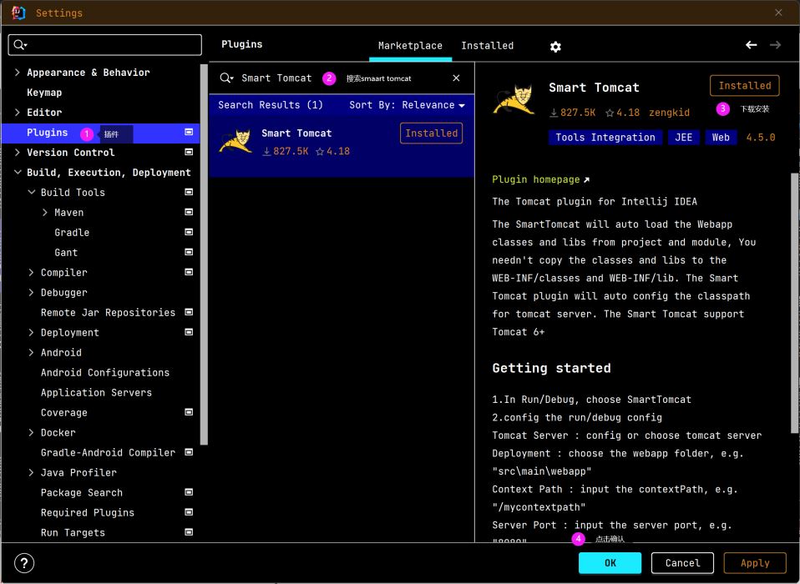Open the Sort By: Relevance dropdown
This screenshot has height=584, width=800.
pos(407,105)
